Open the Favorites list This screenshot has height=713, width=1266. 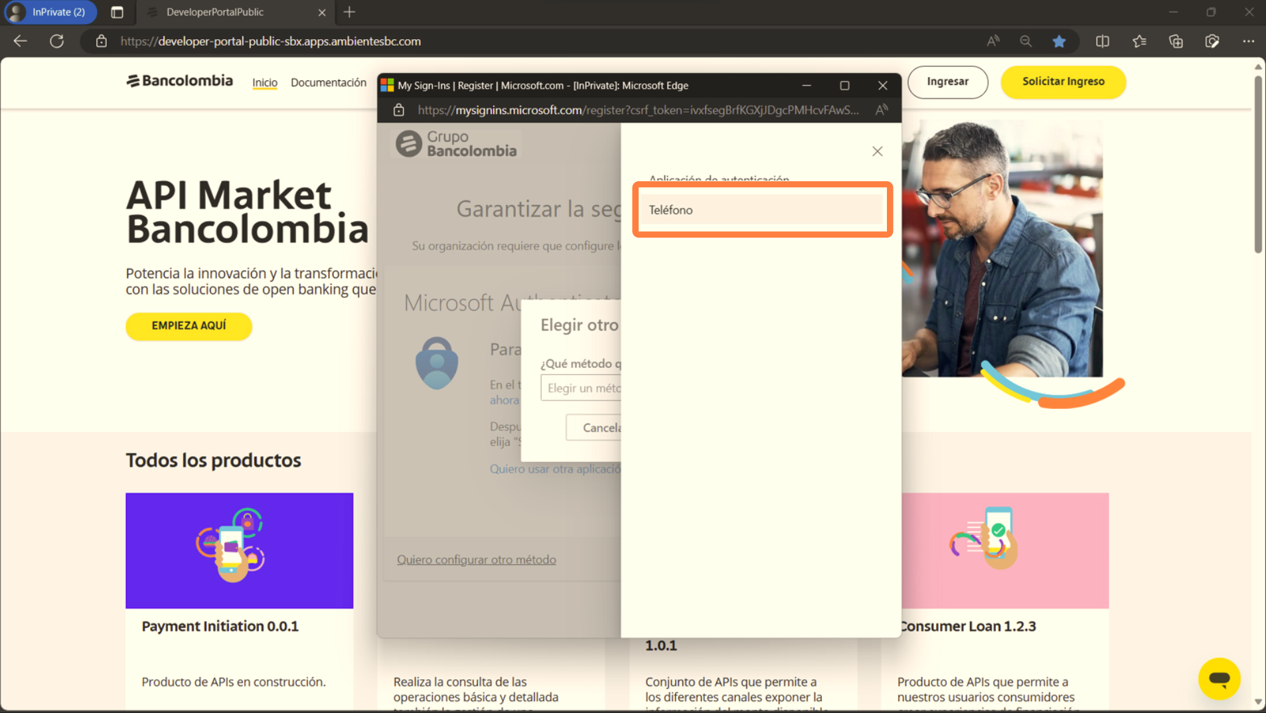(x=1140, y=41)
